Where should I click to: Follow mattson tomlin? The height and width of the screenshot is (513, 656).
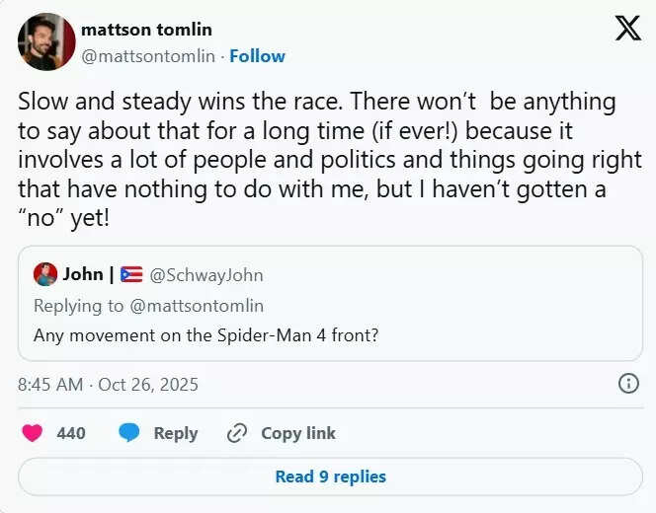[257, 56]
